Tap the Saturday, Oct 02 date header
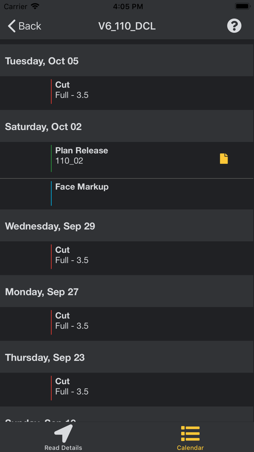254x452 pixels. 43,127
